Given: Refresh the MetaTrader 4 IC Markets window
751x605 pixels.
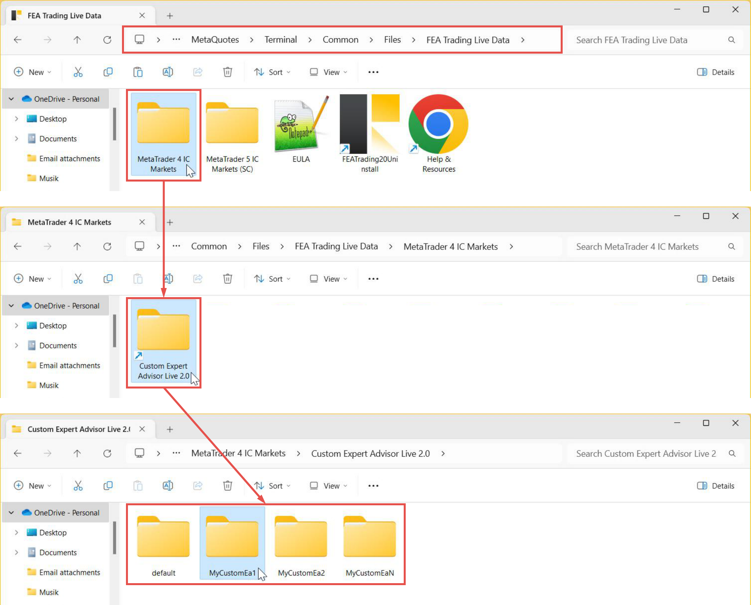Looking at the screenshot, I should coord(107,247).
